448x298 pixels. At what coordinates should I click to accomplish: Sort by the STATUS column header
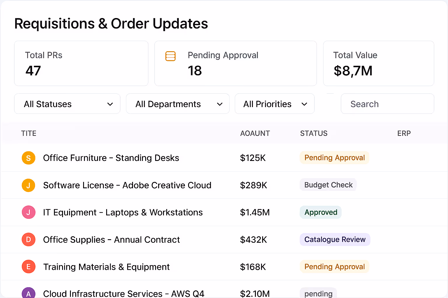coord(314,133)
